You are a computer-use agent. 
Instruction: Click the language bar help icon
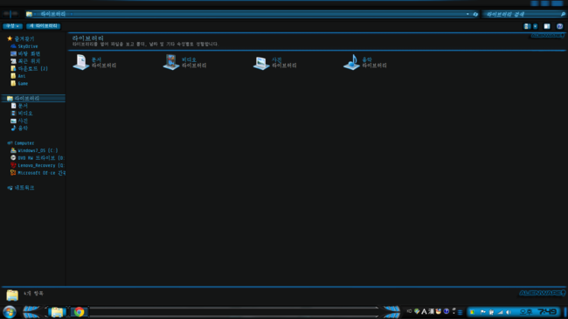pyautogui.click(x=447, y=311)
